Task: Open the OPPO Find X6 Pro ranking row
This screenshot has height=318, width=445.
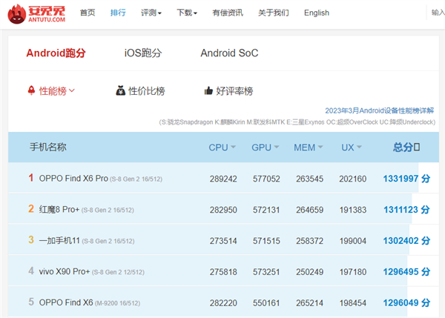Action: pyautogui.click(x=224, y=179)
